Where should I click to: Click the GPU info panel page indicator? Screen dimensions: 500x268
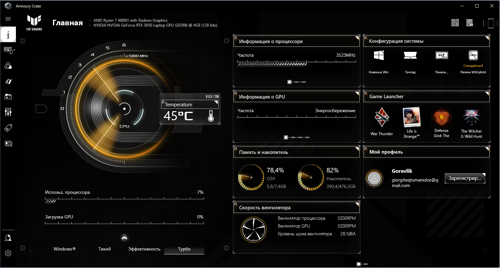[296, 137]
